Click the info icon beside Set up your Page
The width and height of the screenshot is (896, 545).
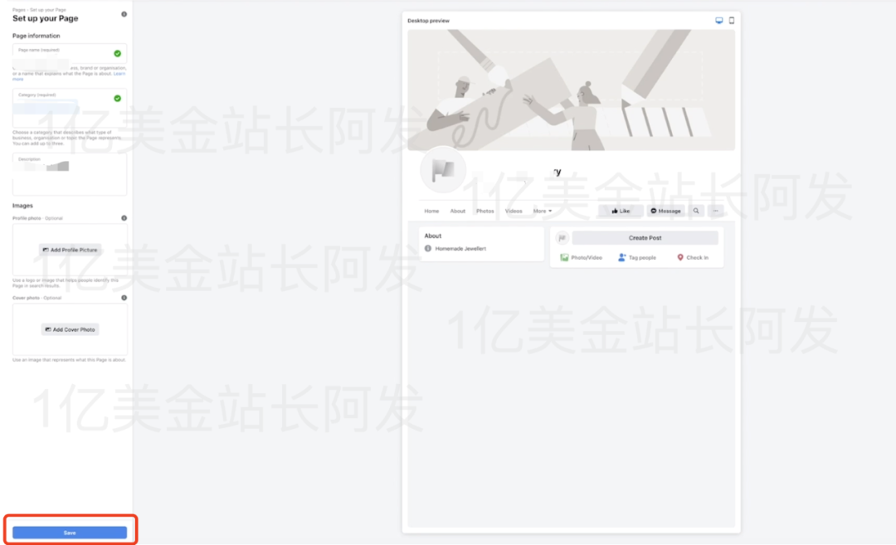[x=123, y=14]
